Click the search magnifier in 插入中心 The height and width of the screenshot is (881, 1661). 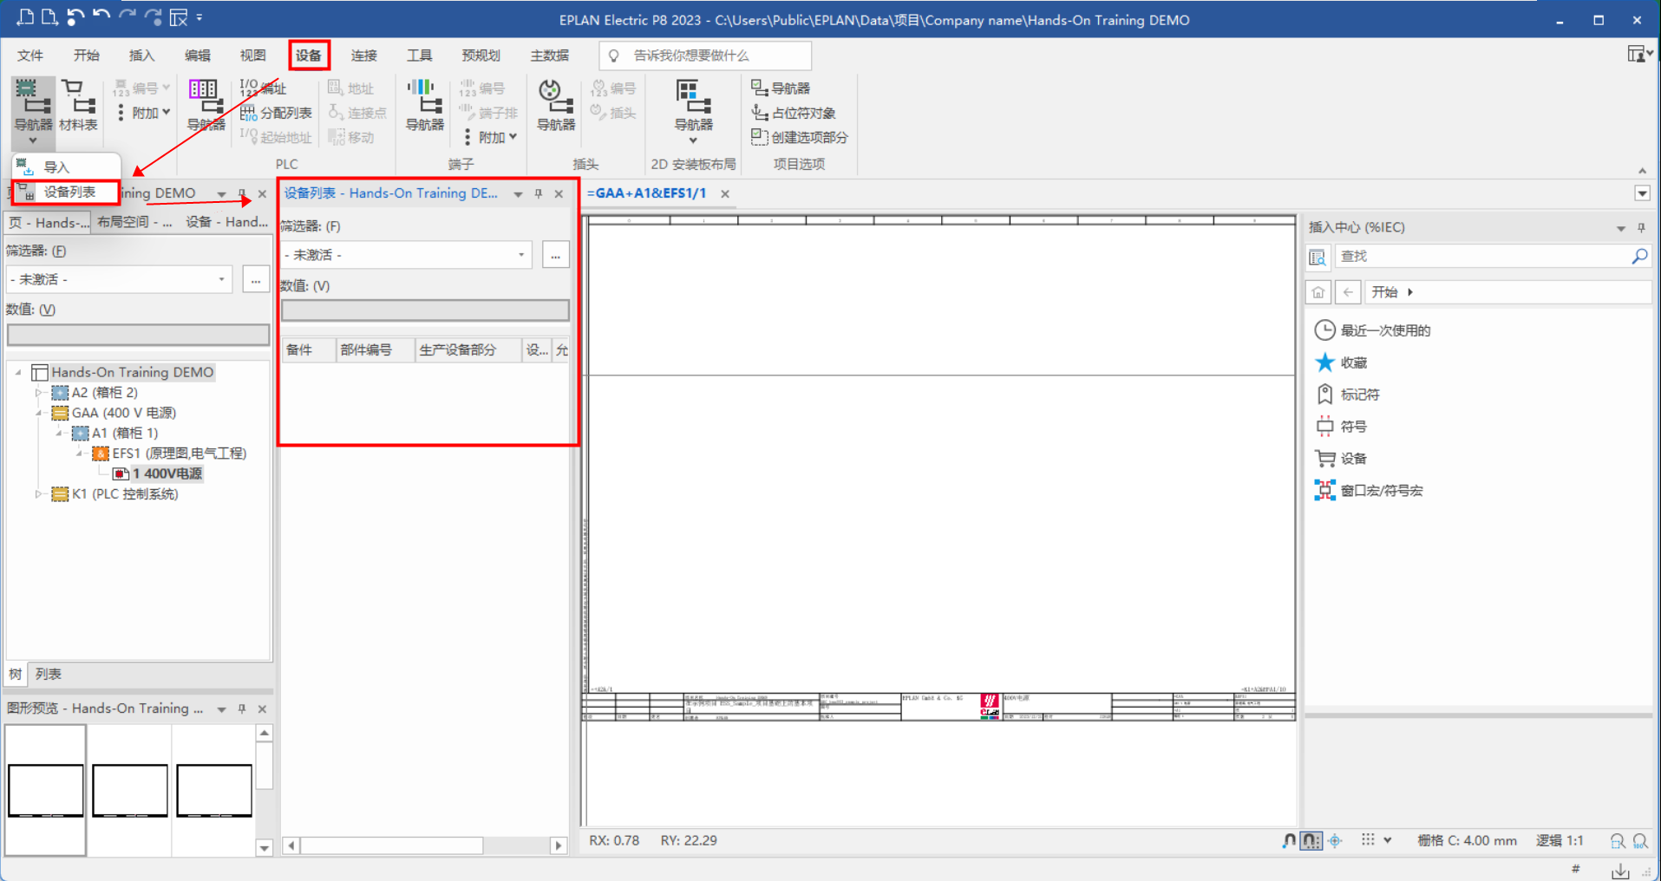1639,257
